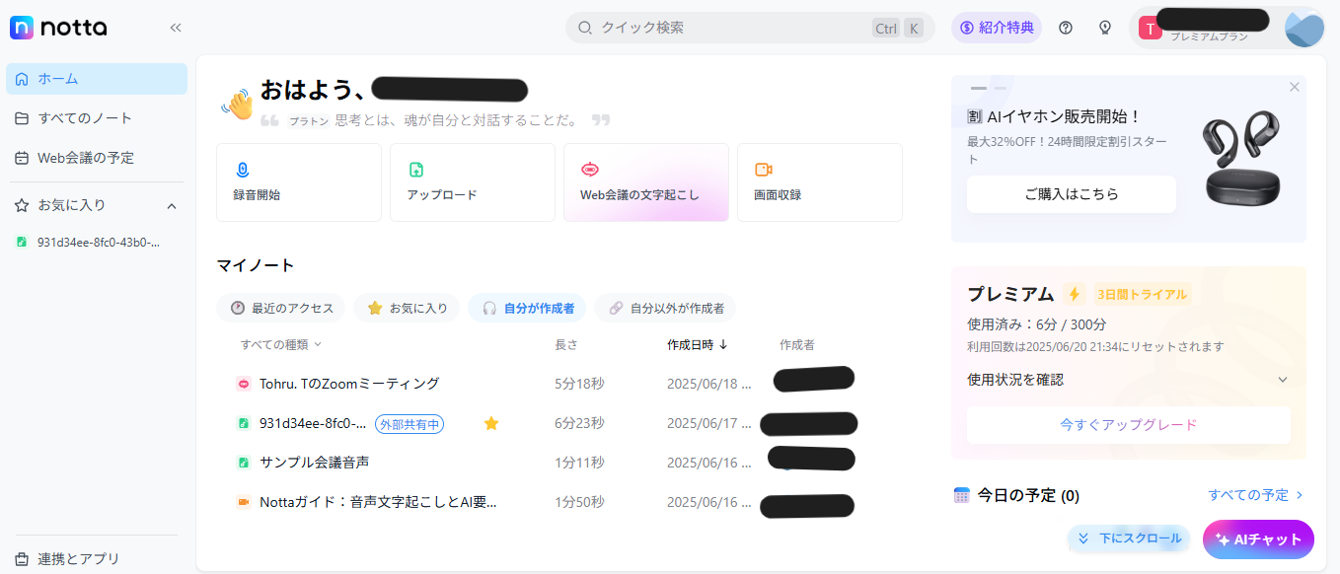Click the help question mark icon
This screenshot has width=1340, height=574.
[1066, 28]
